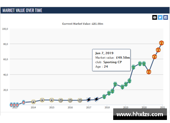
Task: Select topmost Manchester United crest at £81m
Action: coord(161,43)
